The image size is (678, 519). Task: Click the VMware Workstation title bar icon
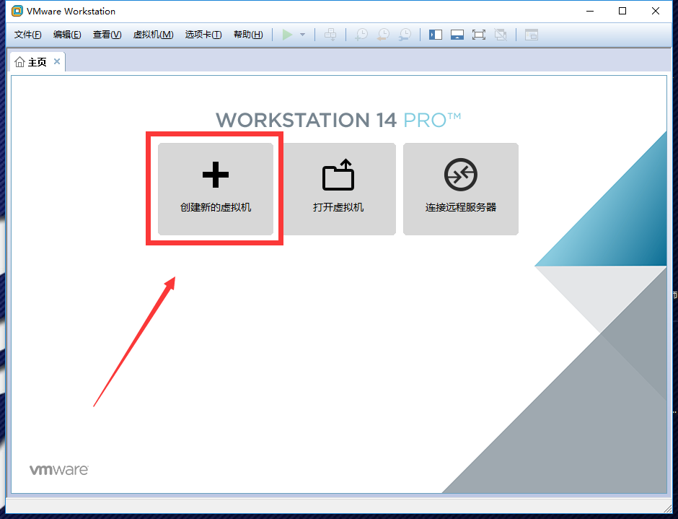(x=17, y=12)
